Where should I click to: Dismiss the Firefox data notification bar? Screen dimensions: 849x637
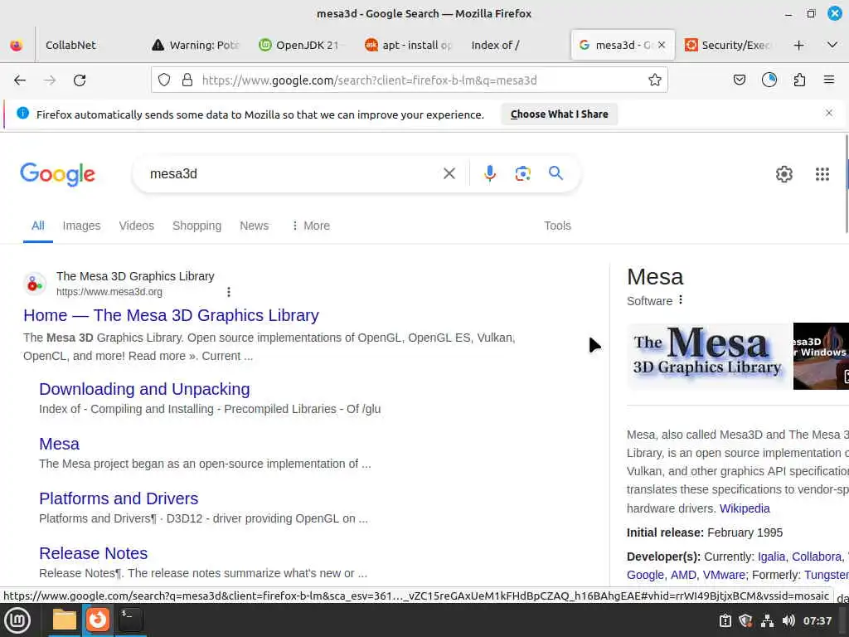coord(828,113)
